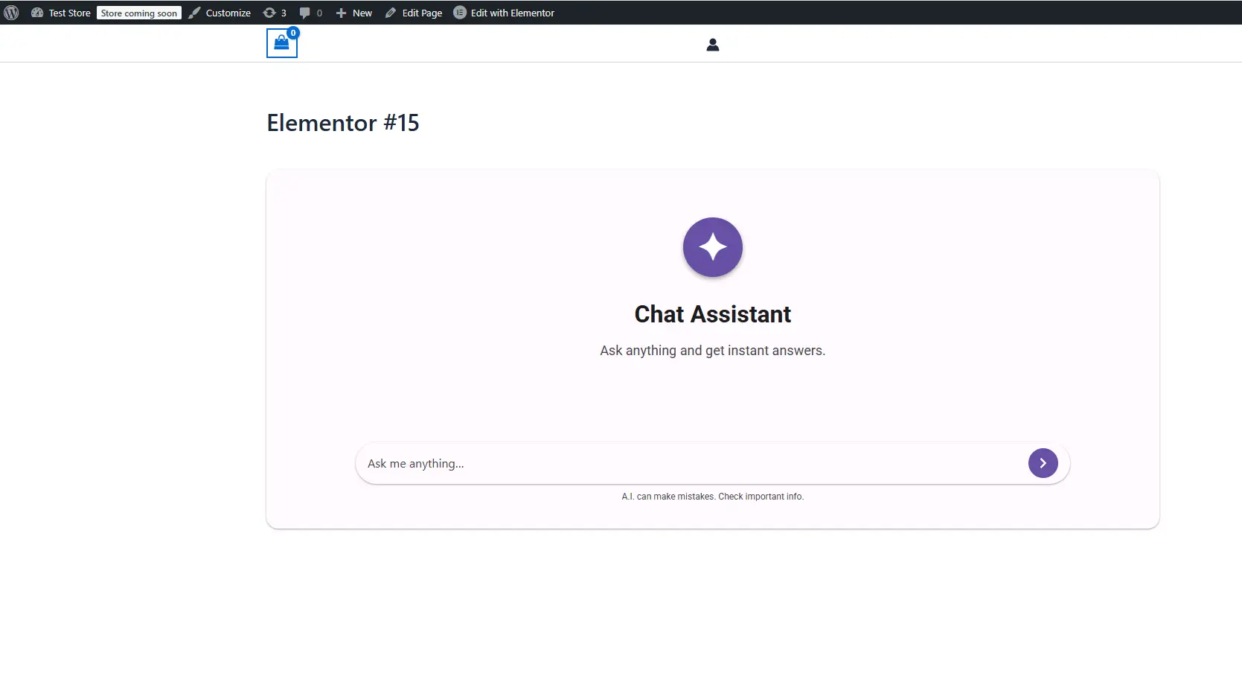Click the pencil icon beside Edit Page
Screen dimensions: 1242x679
point(391,13)
